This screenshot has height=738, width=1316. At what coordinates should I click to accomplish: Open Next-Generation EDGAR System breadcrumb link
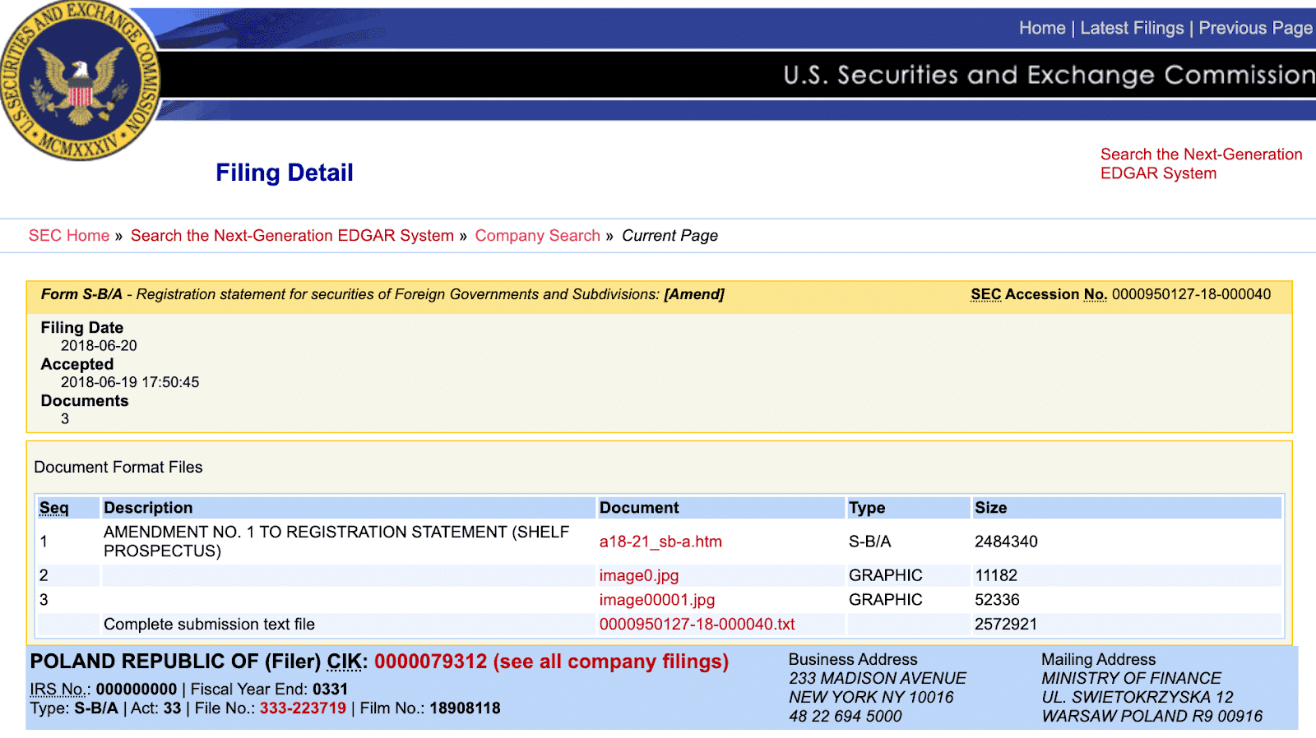click(x=292, y=236)
